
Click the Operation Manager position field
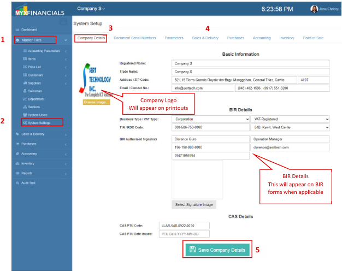pyautogui.click(x=290, y=139)
